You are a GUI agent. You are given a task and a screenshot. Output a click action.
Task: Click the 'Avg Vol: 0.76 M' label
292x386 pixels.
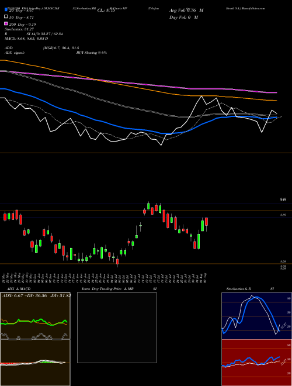[x=186, y=11]
